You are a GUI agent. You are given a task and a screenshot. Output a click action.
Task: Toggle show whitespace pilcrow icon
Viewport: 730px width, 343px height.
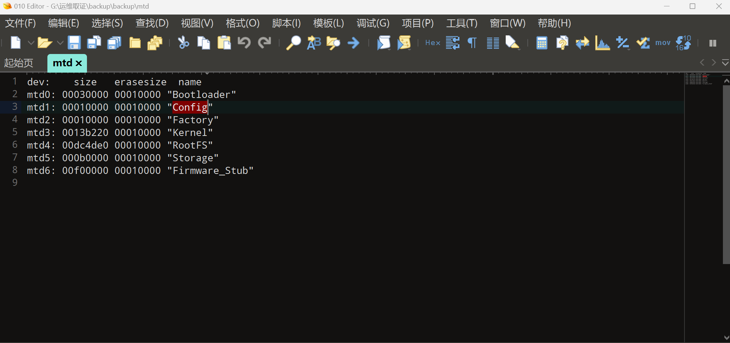[472, 43]
